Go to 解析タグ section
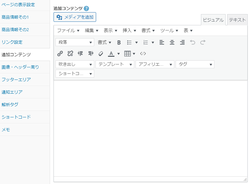 point(25,105)
